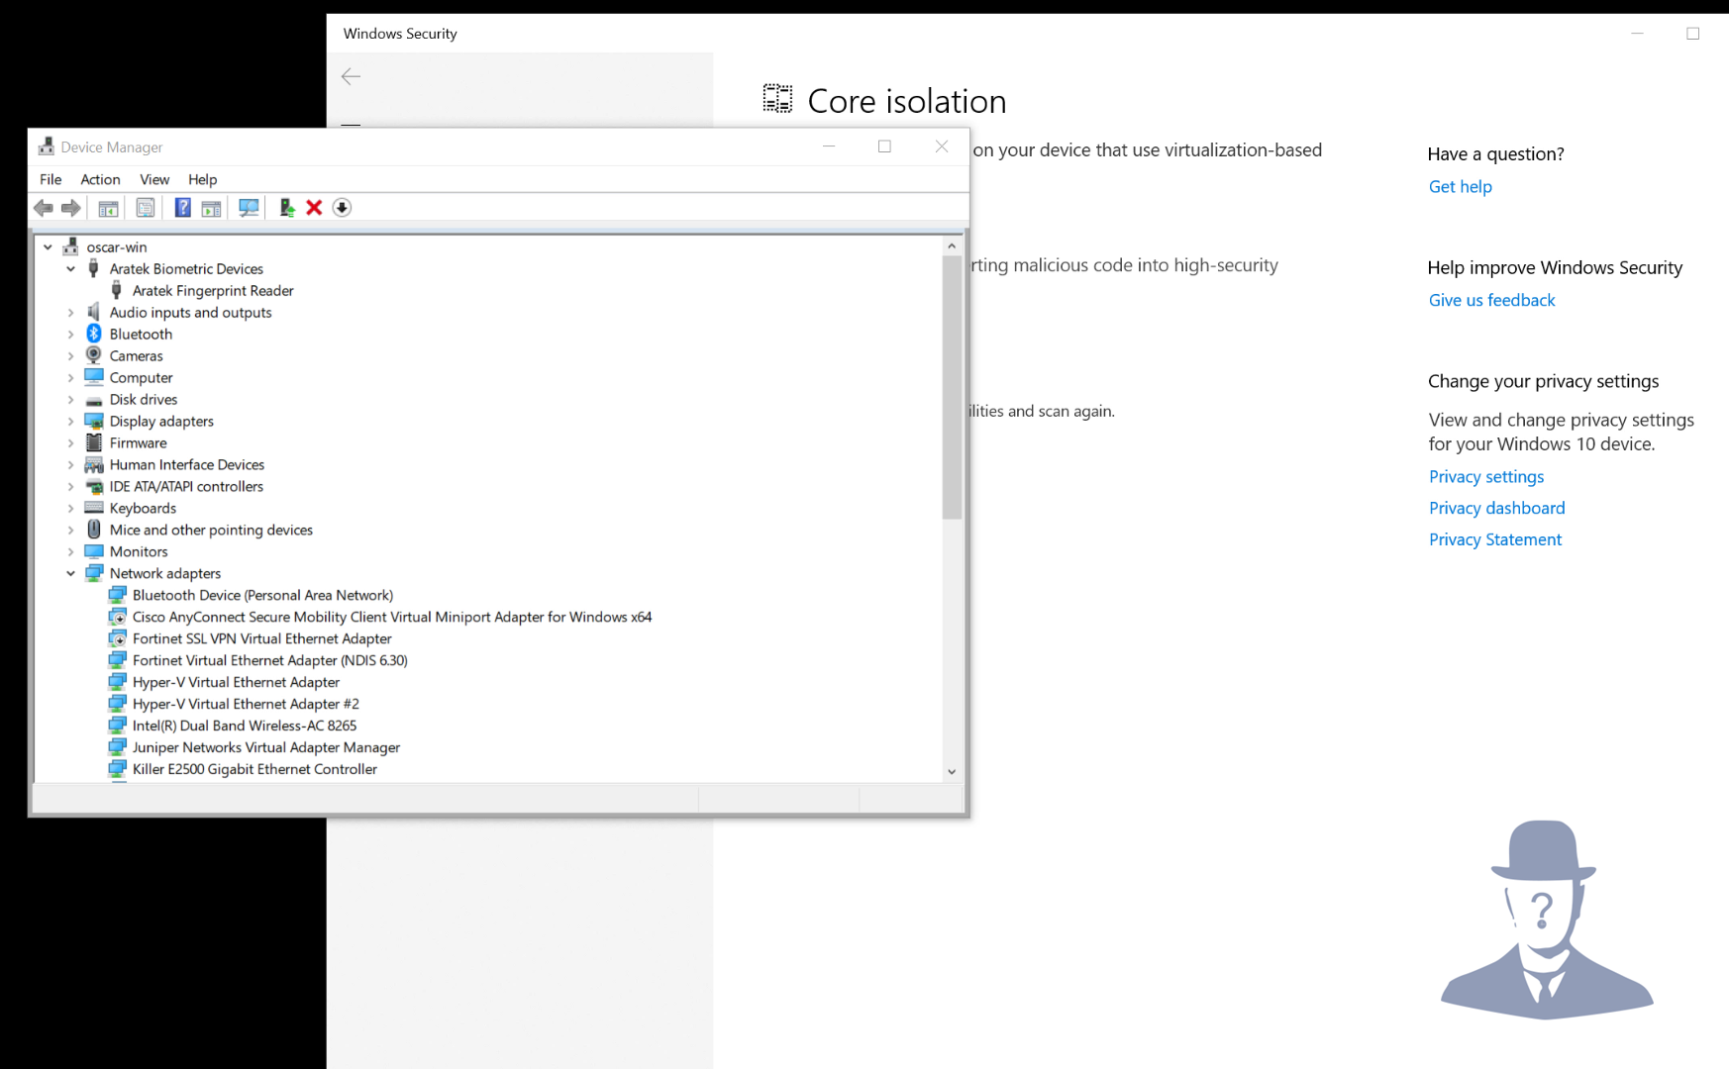Click the Mice and other pointing devices icon
The width and height of the screenshot is (1729, 1069).
94,530
